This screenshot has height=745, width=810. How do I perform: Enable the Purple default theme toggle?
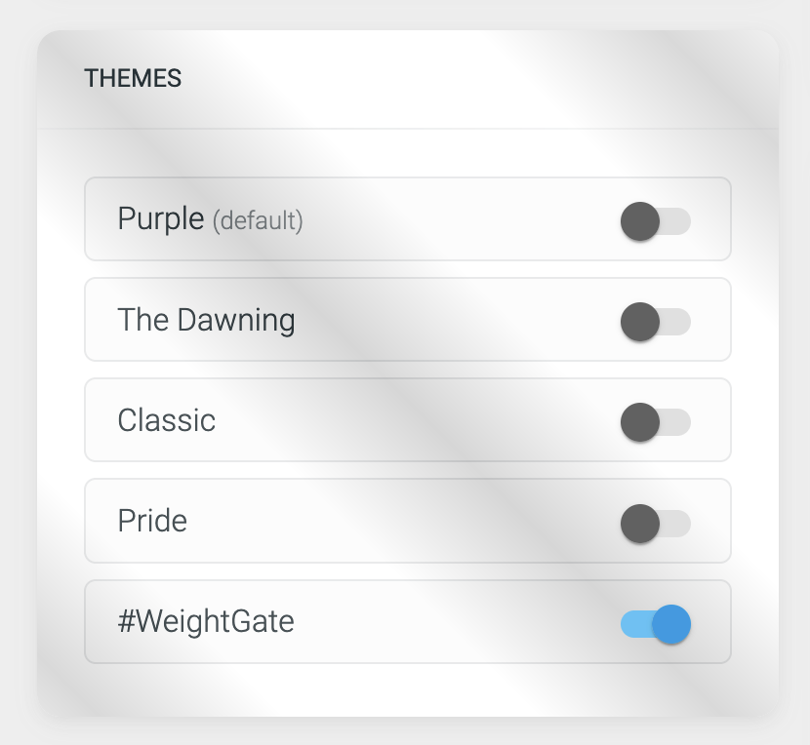pyautogui.click(x=655, y=220)
